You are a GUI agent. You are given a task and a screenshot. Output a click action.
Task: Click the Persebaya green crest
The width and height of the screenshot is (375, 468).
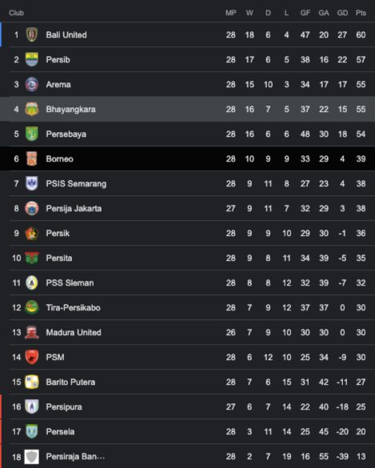tap(32, 134)
